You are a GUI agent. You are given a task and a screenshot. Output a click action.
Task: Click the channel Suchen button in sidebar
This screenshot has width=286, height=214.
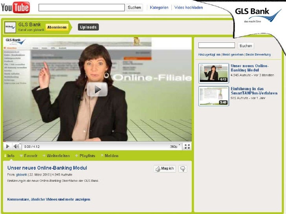(x=246, y=46)
